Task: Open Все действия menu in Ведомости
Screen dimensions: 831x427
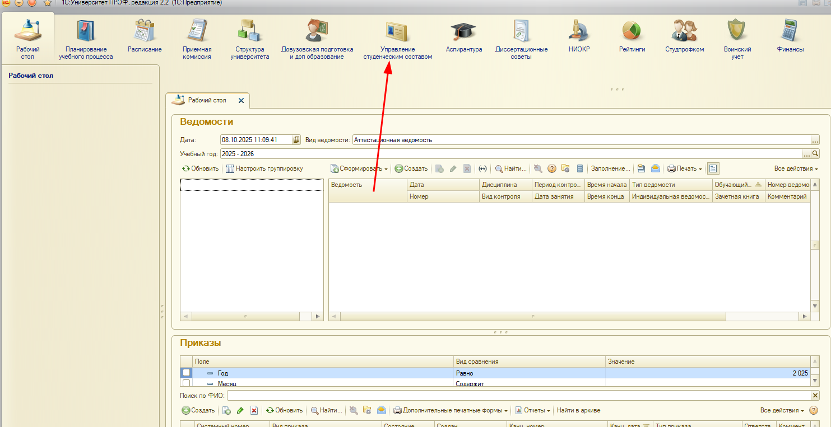Action: tap(796, 168)
